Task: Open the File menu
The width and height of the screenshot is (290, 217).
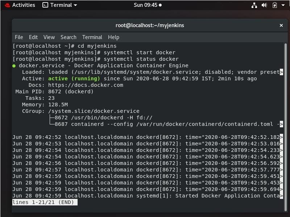Action: (x=18, y=37)
